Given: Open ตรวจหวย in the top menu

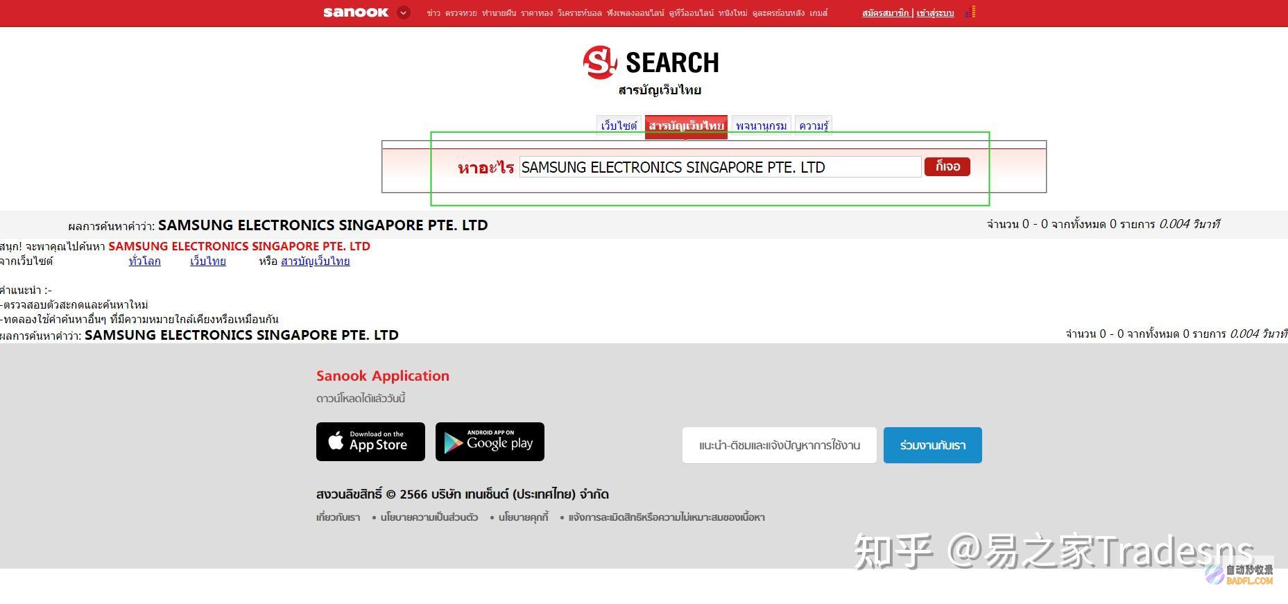Looking at the screenshot, I should pyautogui.click(x=461, y=12).
